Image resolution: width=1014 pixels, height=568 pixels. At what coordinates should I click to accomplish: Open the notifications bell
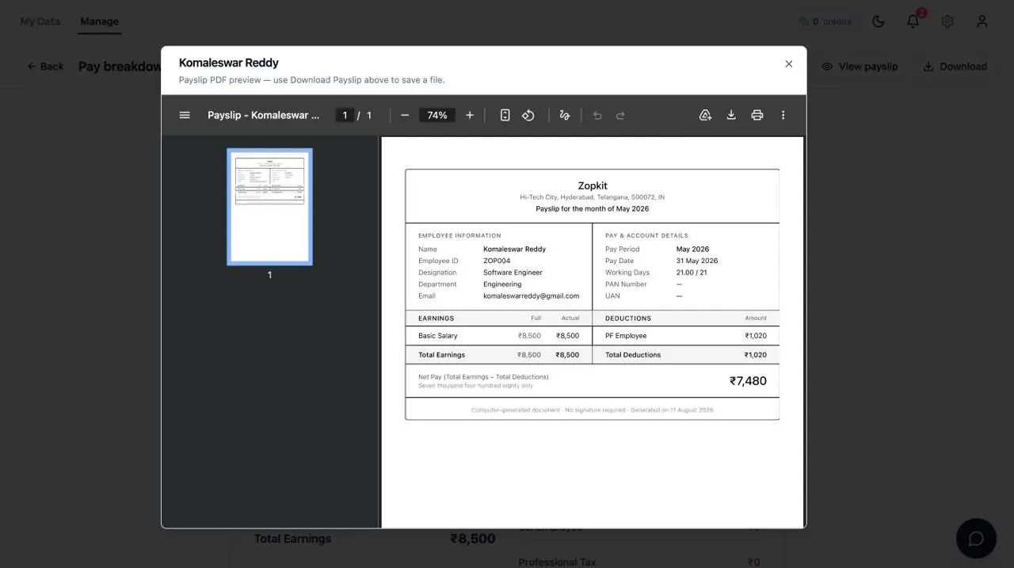point(913,21)
